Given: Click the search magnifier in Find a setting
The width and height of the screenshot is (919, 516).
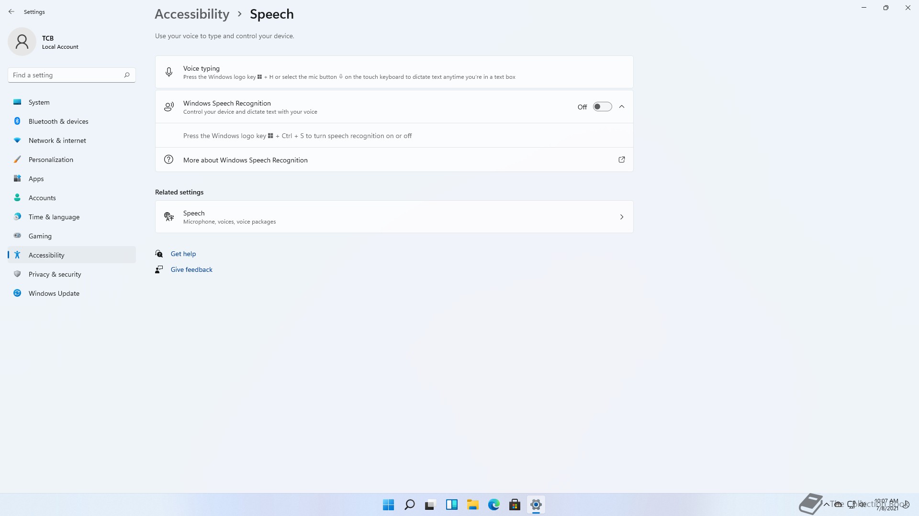Looking at the screenshot, I should click(x=127, y=75).
